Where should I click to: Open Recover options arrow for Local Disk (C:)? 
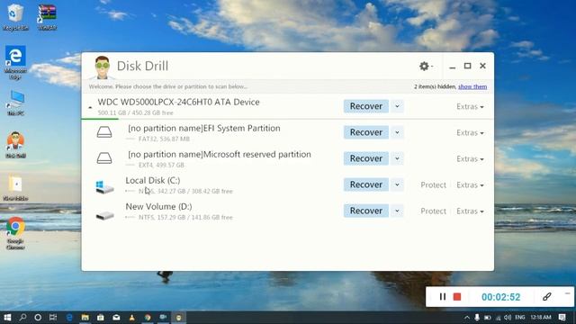[x=397, y=184]
